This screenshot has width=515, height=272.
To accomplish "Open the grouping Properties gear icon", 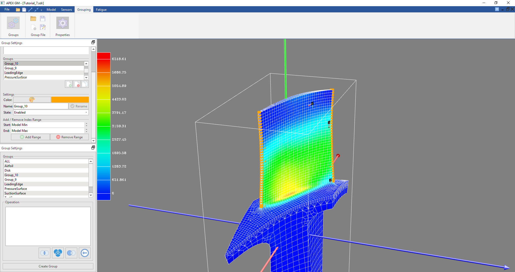I will coord(62,23).
